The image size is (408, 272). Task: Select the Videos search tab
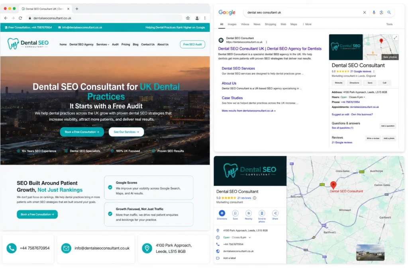245,24
